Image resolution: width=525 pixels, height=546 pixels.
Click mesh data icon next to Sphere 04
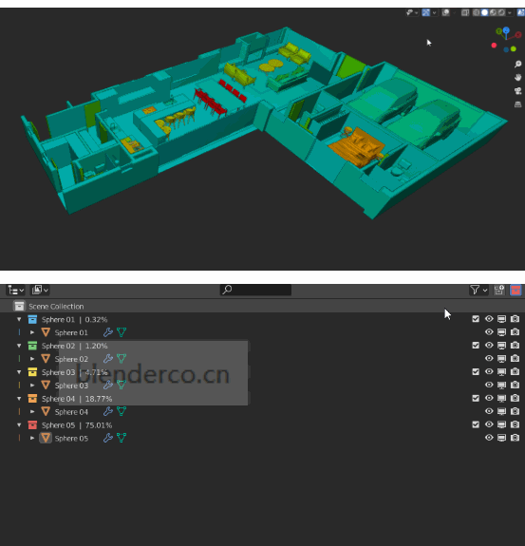(122, 411)
